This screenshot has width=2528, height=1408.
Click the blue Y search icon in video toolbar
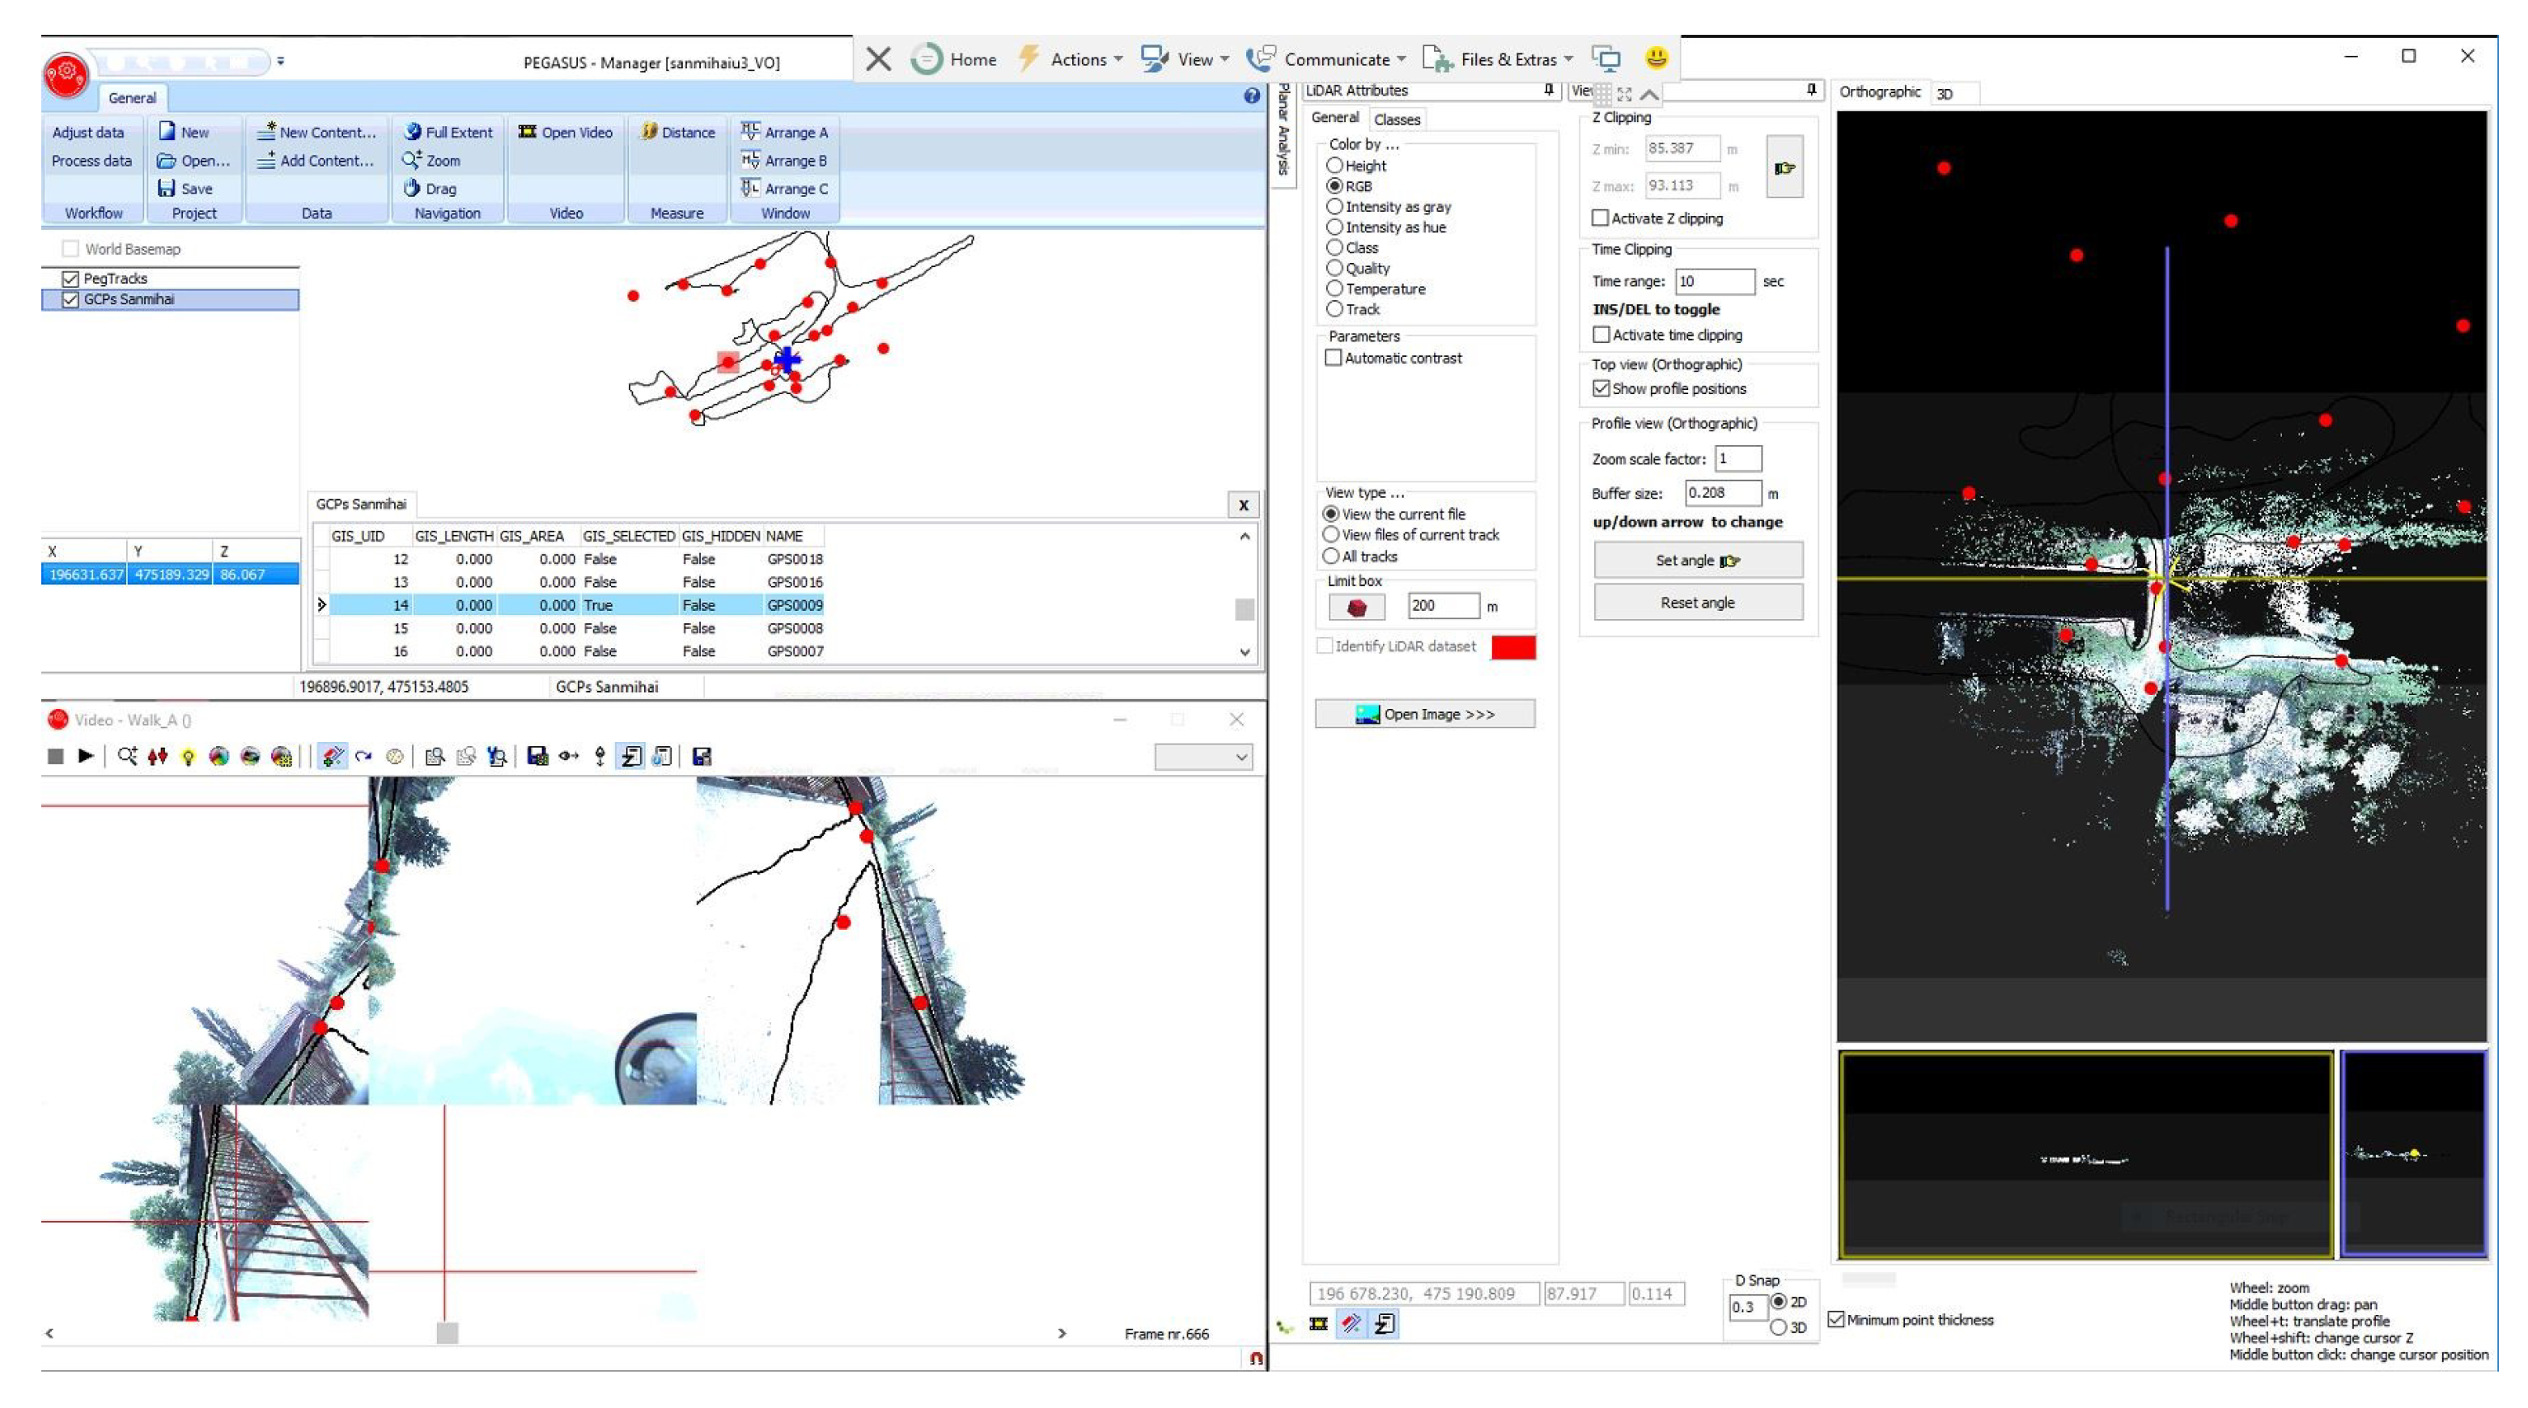pos(498,757)
